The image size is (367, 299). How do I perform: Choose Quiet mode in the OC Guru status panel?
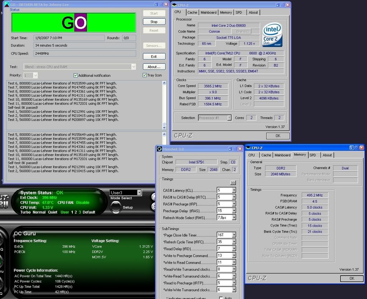pyautogui.click(x=52, y=212)
